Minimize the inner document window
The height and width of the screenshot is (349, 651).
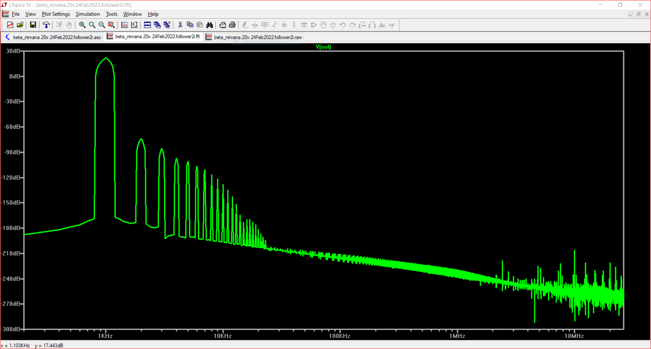coord(630,14)
